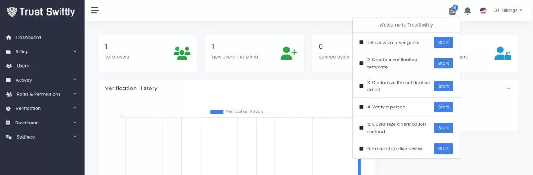The height and width of the screenshot is (175, 533).
Task: Check box for Customize a verification method
Action: [x=362, y=127]
